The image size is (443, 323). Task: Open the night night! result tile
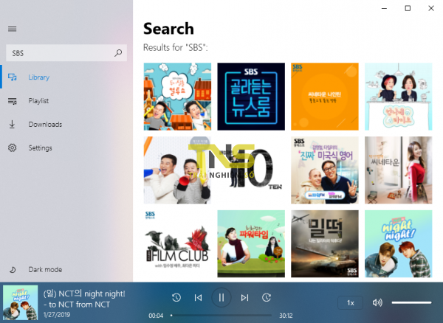tap(399, 244)
